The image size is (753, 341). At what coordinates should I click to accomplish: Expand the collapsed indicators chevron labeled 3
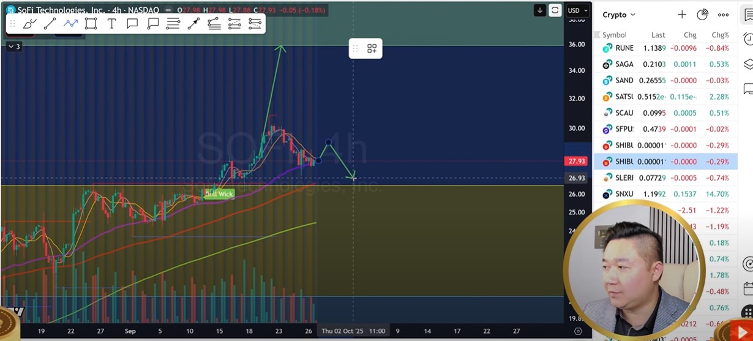click(x=13, y=47)
